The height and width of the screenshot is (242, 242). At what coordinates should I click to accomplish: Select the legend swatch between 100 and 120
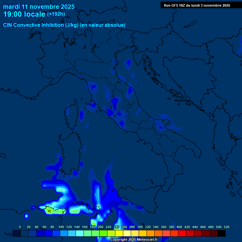pyautogui.click(x=64, y=233)
